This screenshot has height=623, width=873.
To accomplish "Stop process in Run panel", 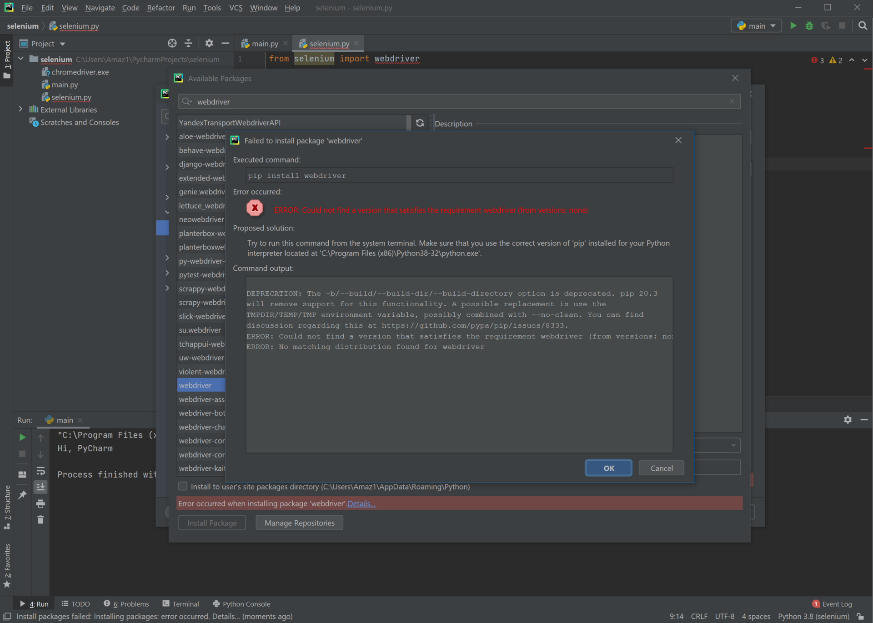I will coord(22,454).
